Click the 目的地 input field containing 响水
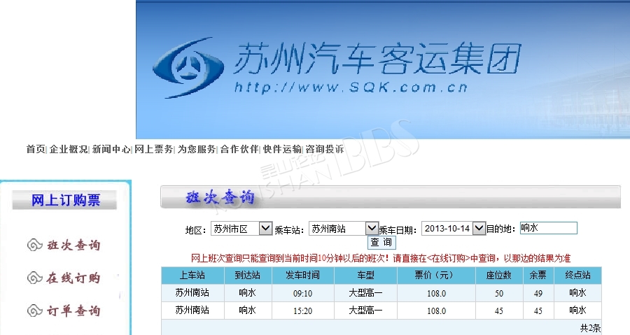This screenshot has height=335, width=630. pyautogui.click(x=548, y=228)
